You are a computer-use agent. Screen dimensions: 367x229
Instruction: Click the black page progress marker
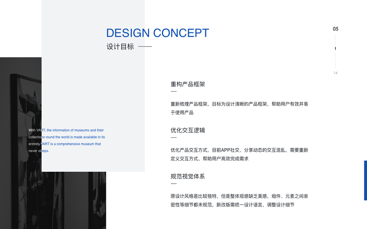(335, 48)
